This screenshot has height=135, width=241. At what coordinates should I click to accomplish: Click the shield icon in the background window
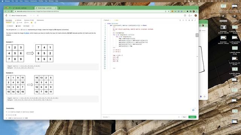coord(201,97)
